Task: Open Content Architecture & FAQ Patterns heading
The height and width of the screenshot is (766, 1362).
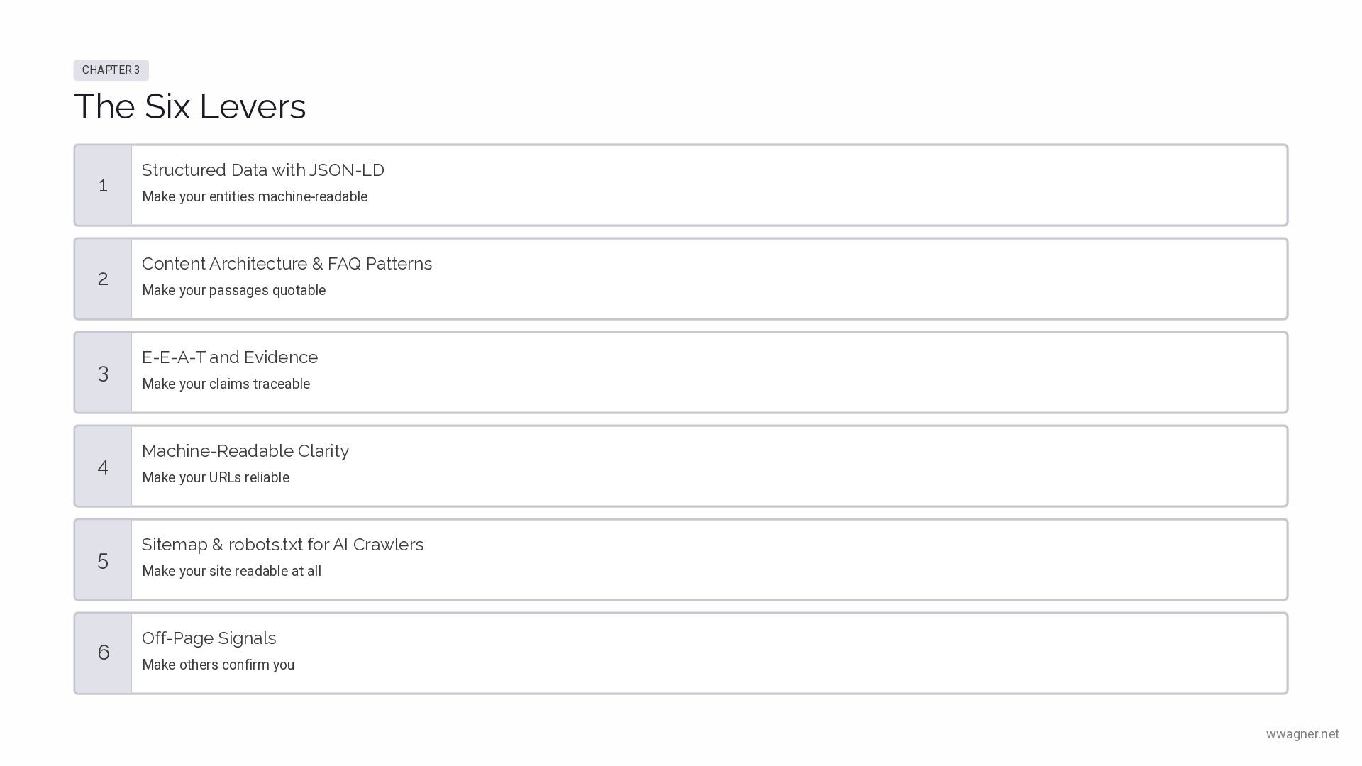Action: point(287,264)
